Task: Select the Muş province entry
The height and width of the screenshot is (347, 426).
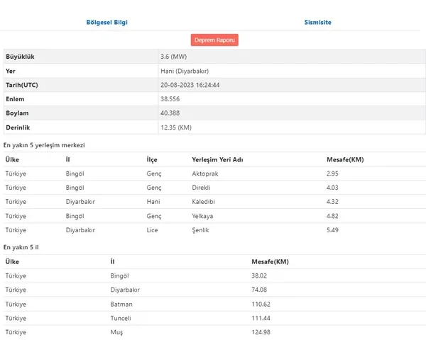Action: 117,332
